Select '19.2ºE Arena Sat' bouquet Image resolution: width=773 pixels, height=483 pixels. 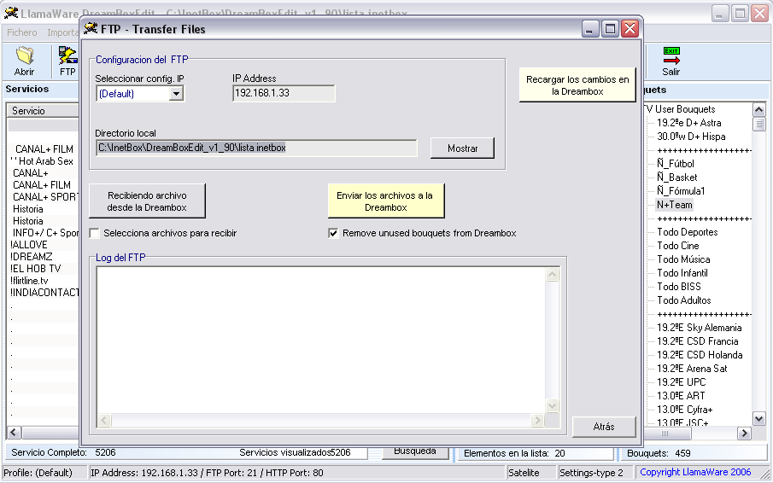pos(692,369)
